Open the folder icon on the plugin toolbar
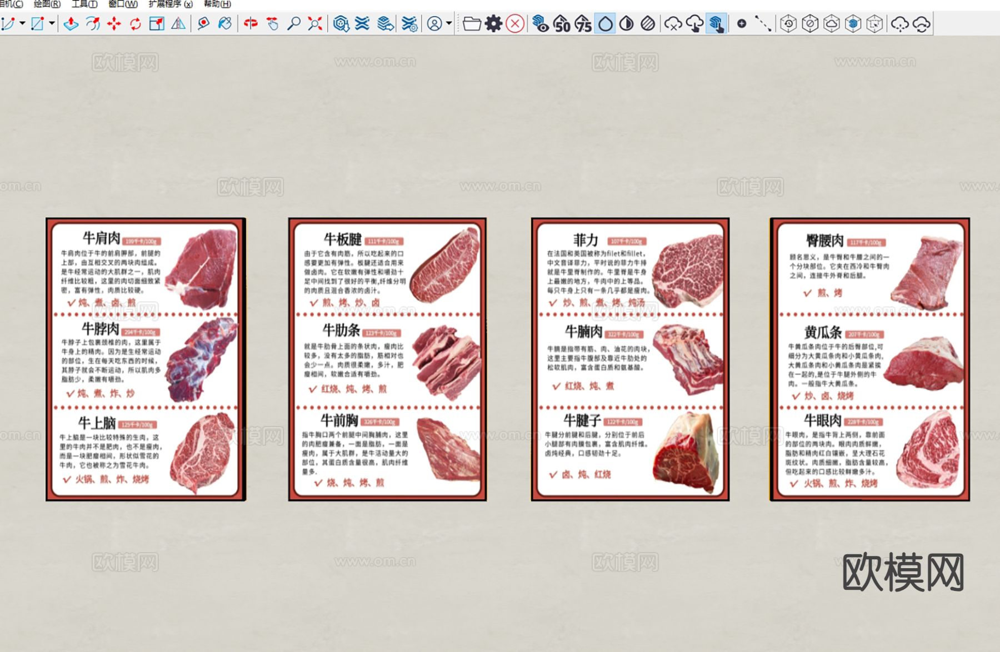The width and height of the screenshot is (1000, 652). pos(472,24)
